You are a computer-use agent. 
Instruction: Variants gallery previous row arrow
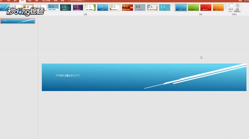pos(226,5)
